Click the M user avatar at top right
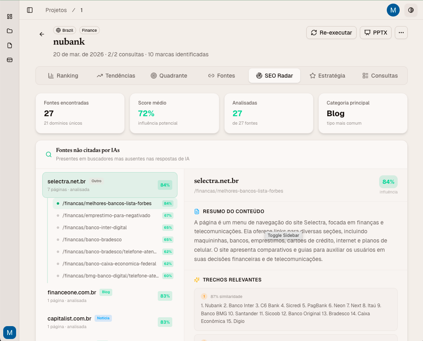Viewport: 423px width, 341px height. 393,10
